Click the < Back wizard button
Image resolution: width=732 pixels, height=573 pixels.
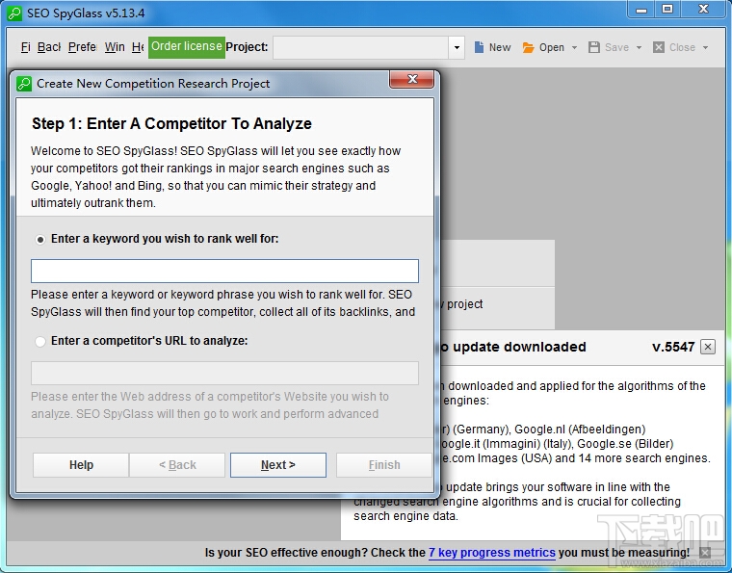[177, 465]
